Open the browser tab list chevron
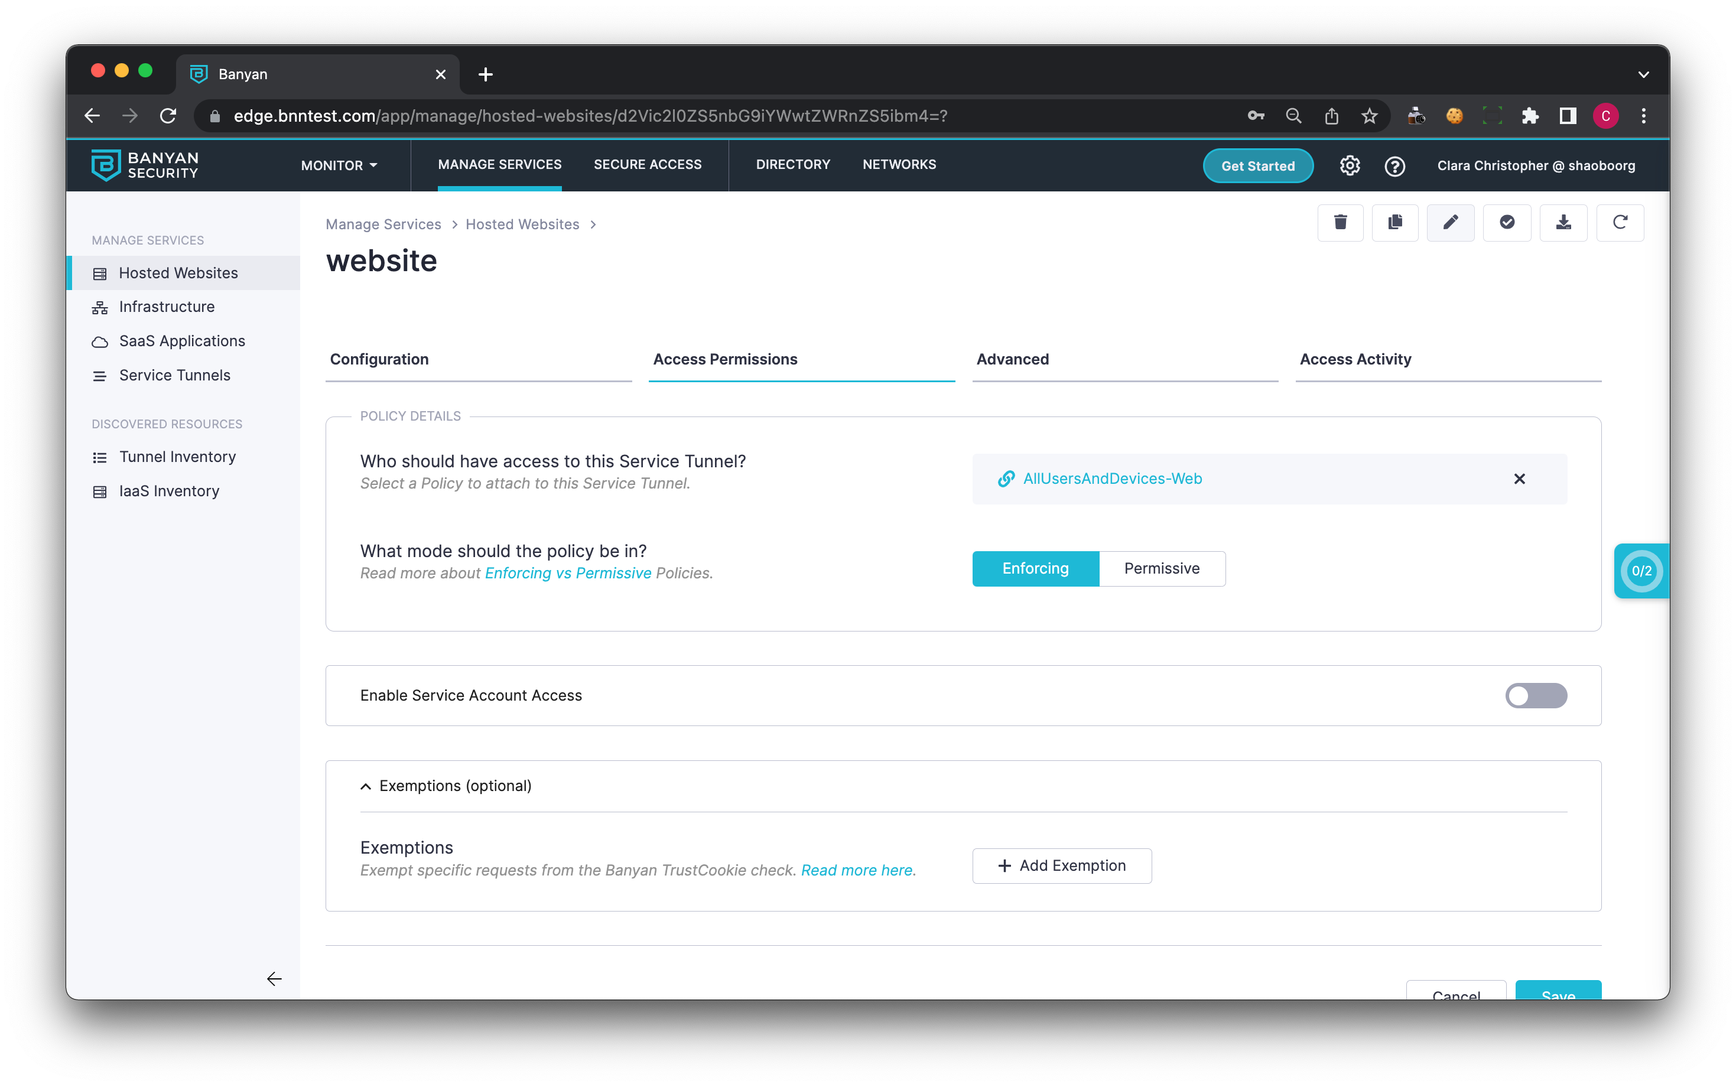Viewport: 1736px width, 1087px height. [x=1643, y=75]
